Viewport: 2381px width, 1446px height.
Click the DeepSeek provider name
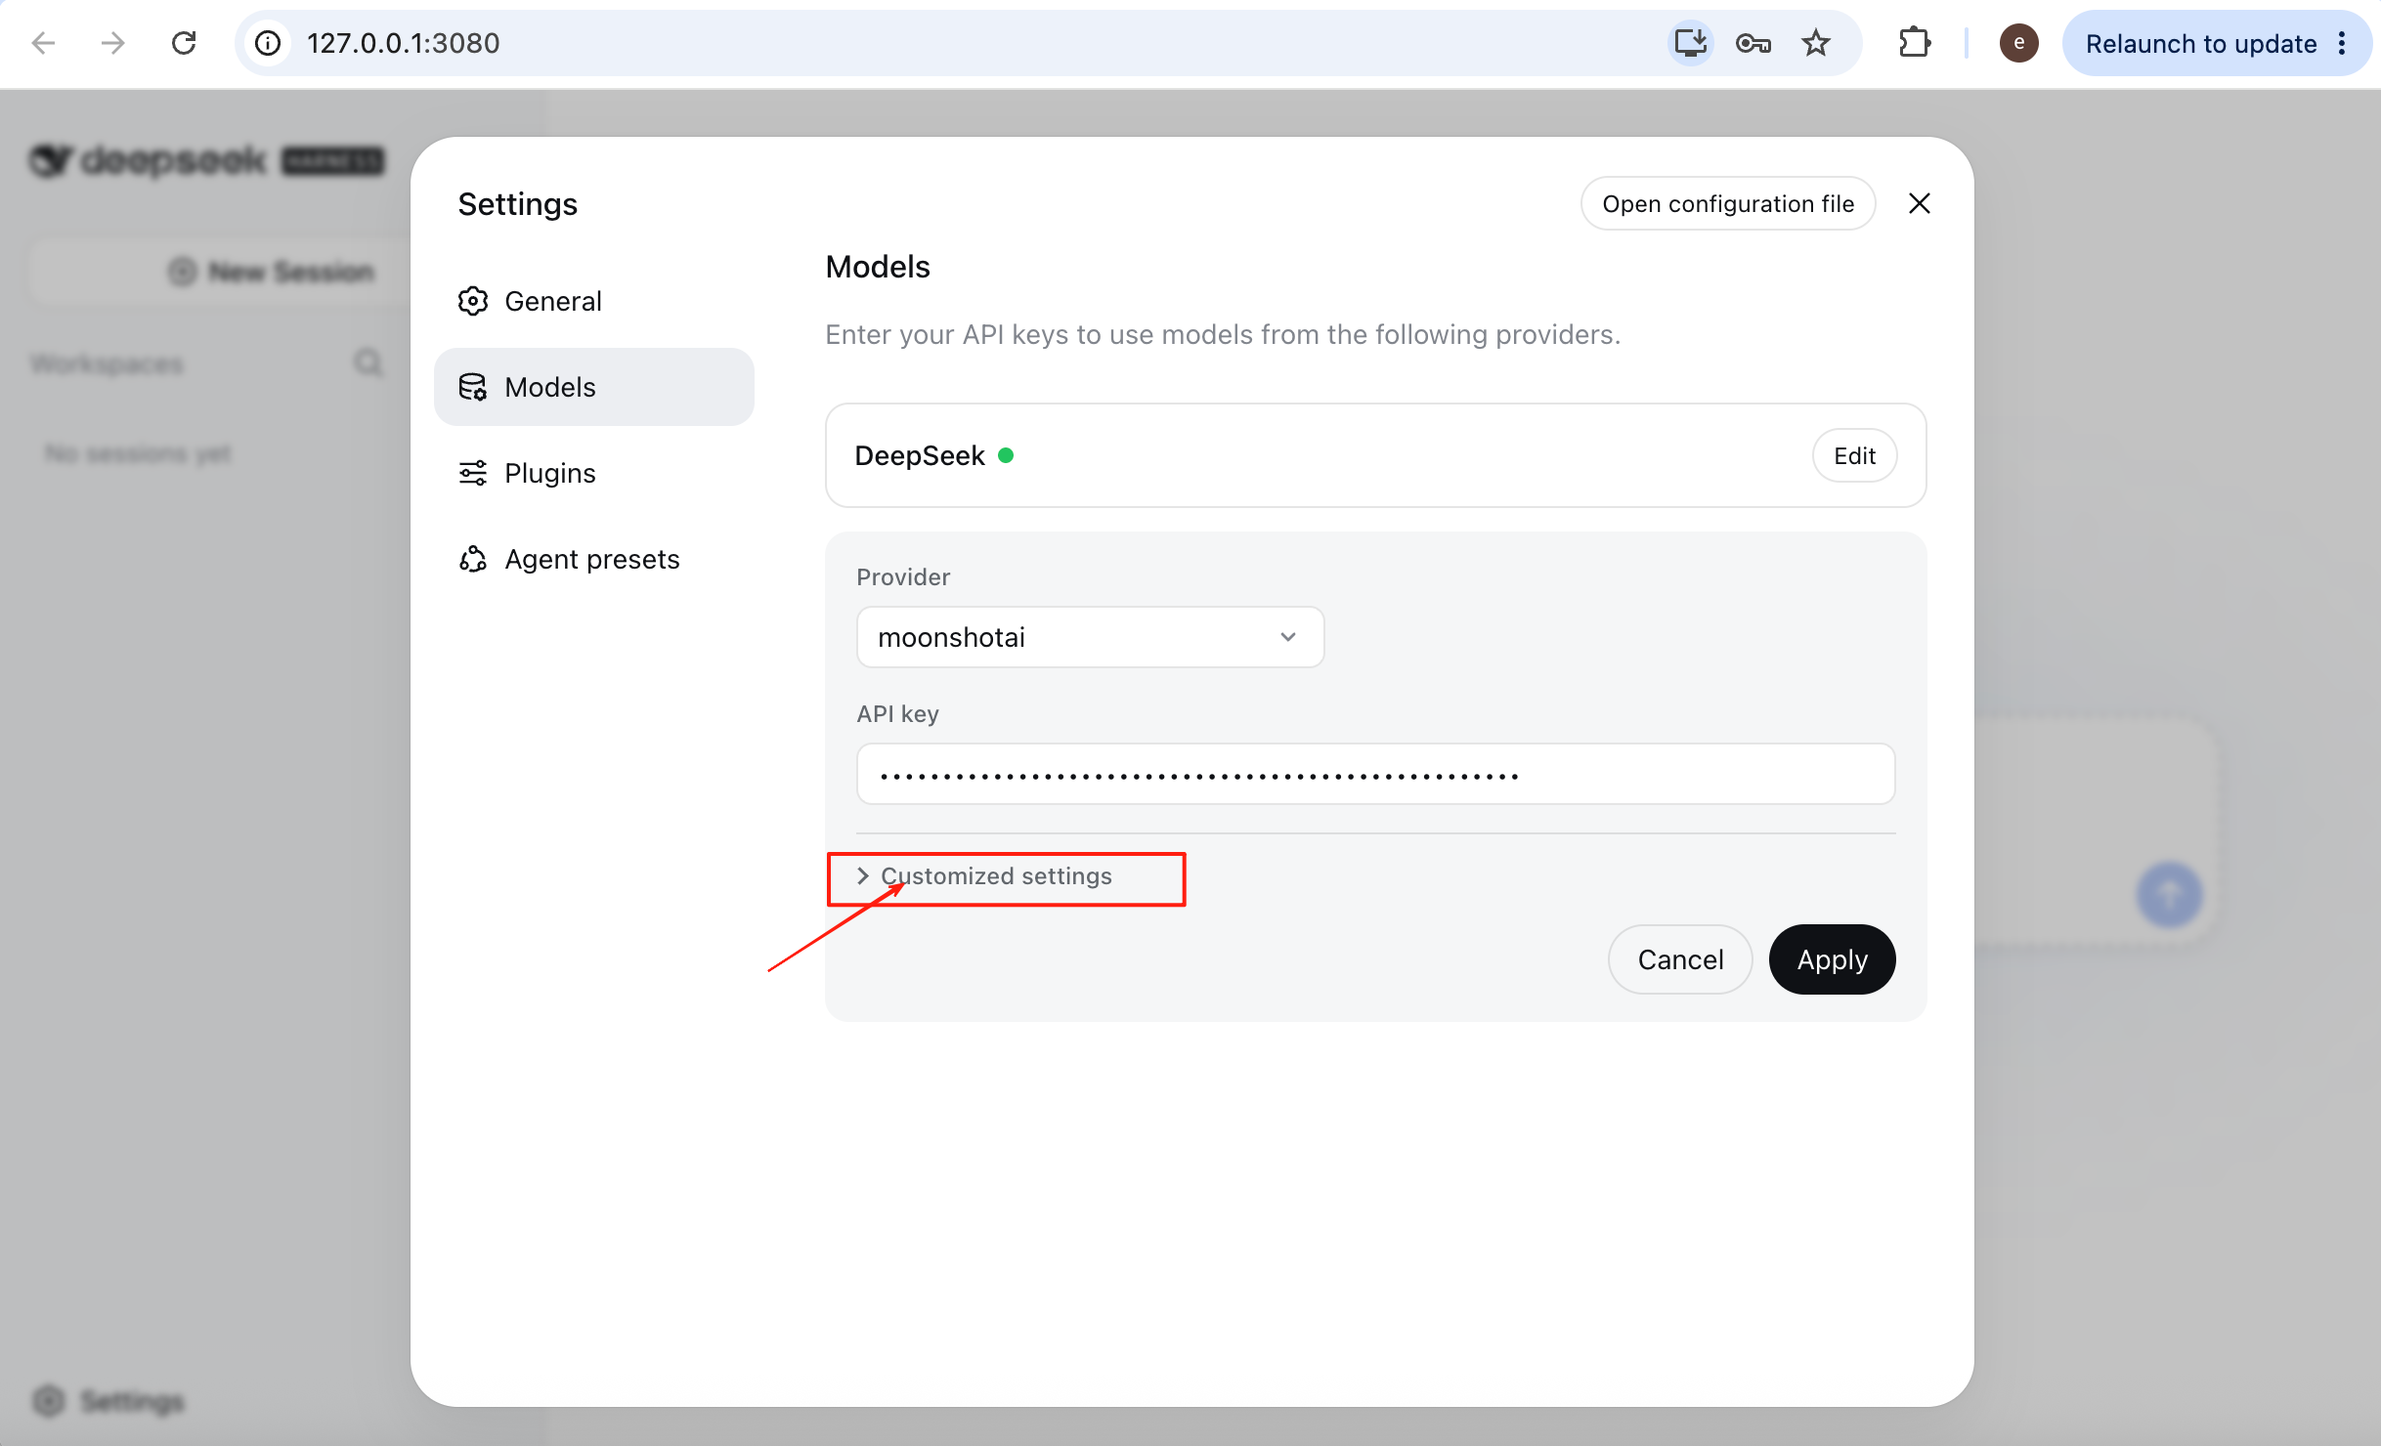[919, 455]
